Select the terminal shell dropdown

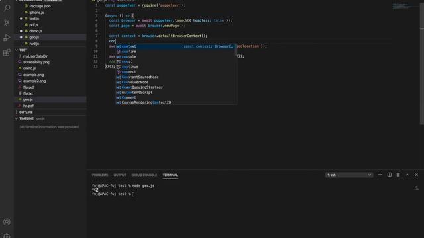coord(349,175)
